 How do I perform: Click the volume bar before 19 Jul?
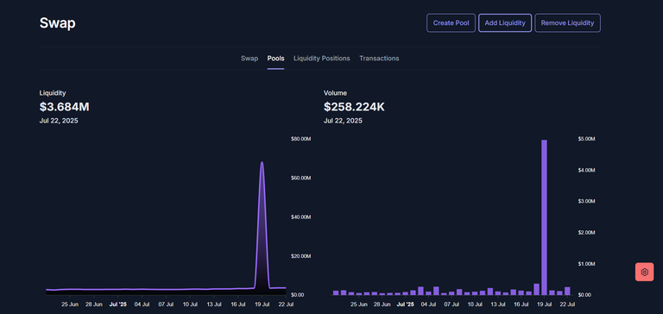[x=536, y=289]
